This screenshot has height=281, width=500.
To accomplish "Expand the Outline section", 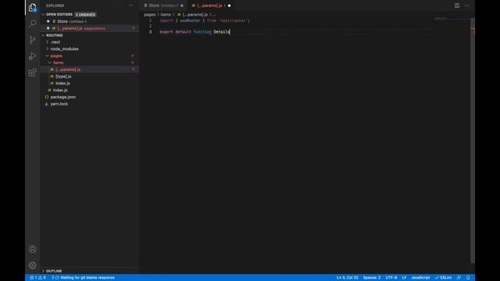I will pyautogui.click(x=54, y=271).
